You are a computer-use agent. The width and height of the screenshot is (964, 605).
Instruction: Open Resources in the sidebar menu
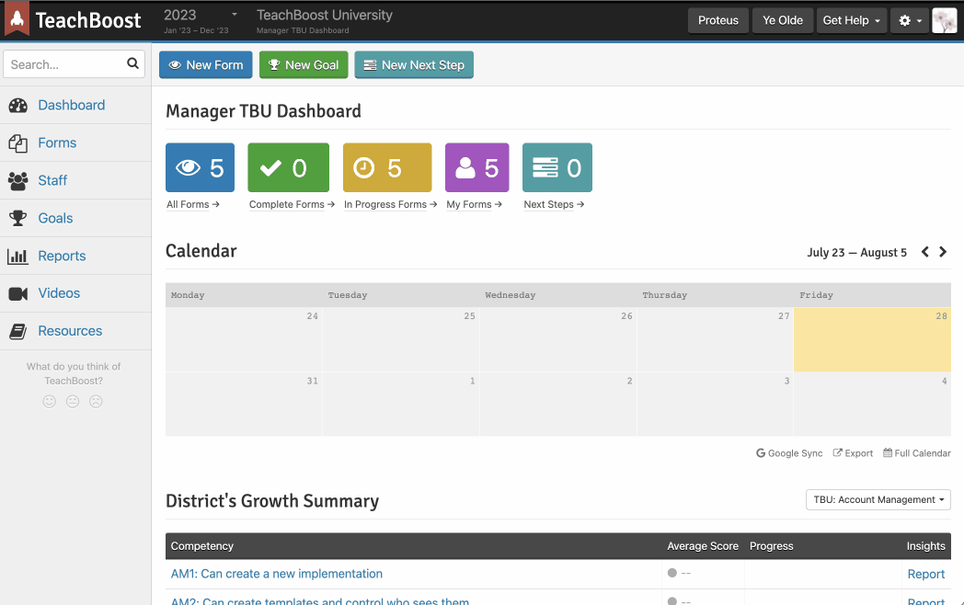pos(70,331)
